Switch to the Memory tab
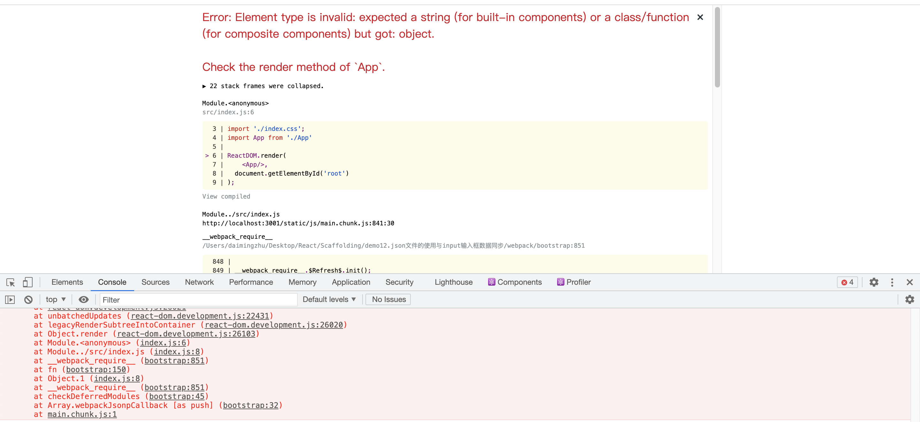The height and width of the screenshot is (422, 920). coord(303,282)
